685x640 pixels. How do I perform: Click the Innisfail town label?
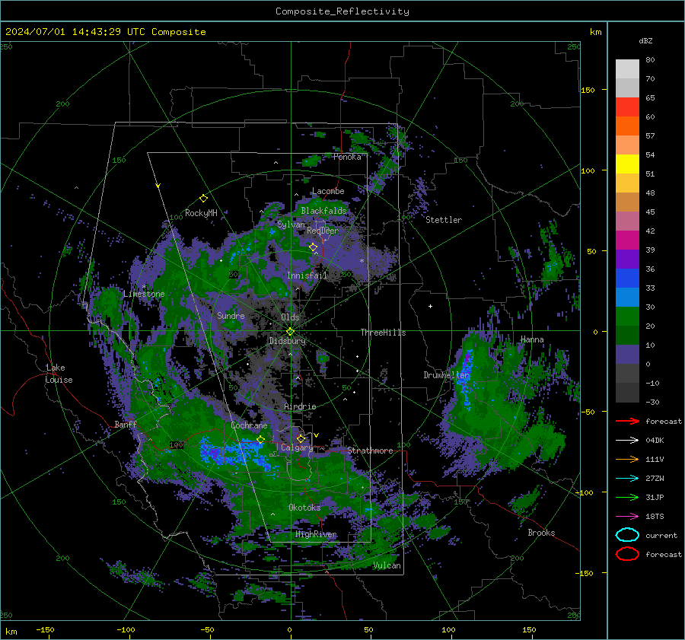point(307,275)
